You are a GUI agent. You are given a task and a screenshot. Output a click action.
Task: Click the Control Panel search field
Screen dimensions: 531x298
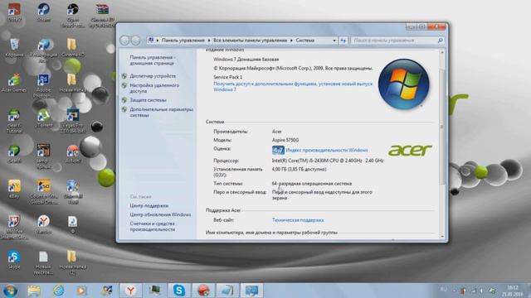pyautogui.click(x=397, y=41)
